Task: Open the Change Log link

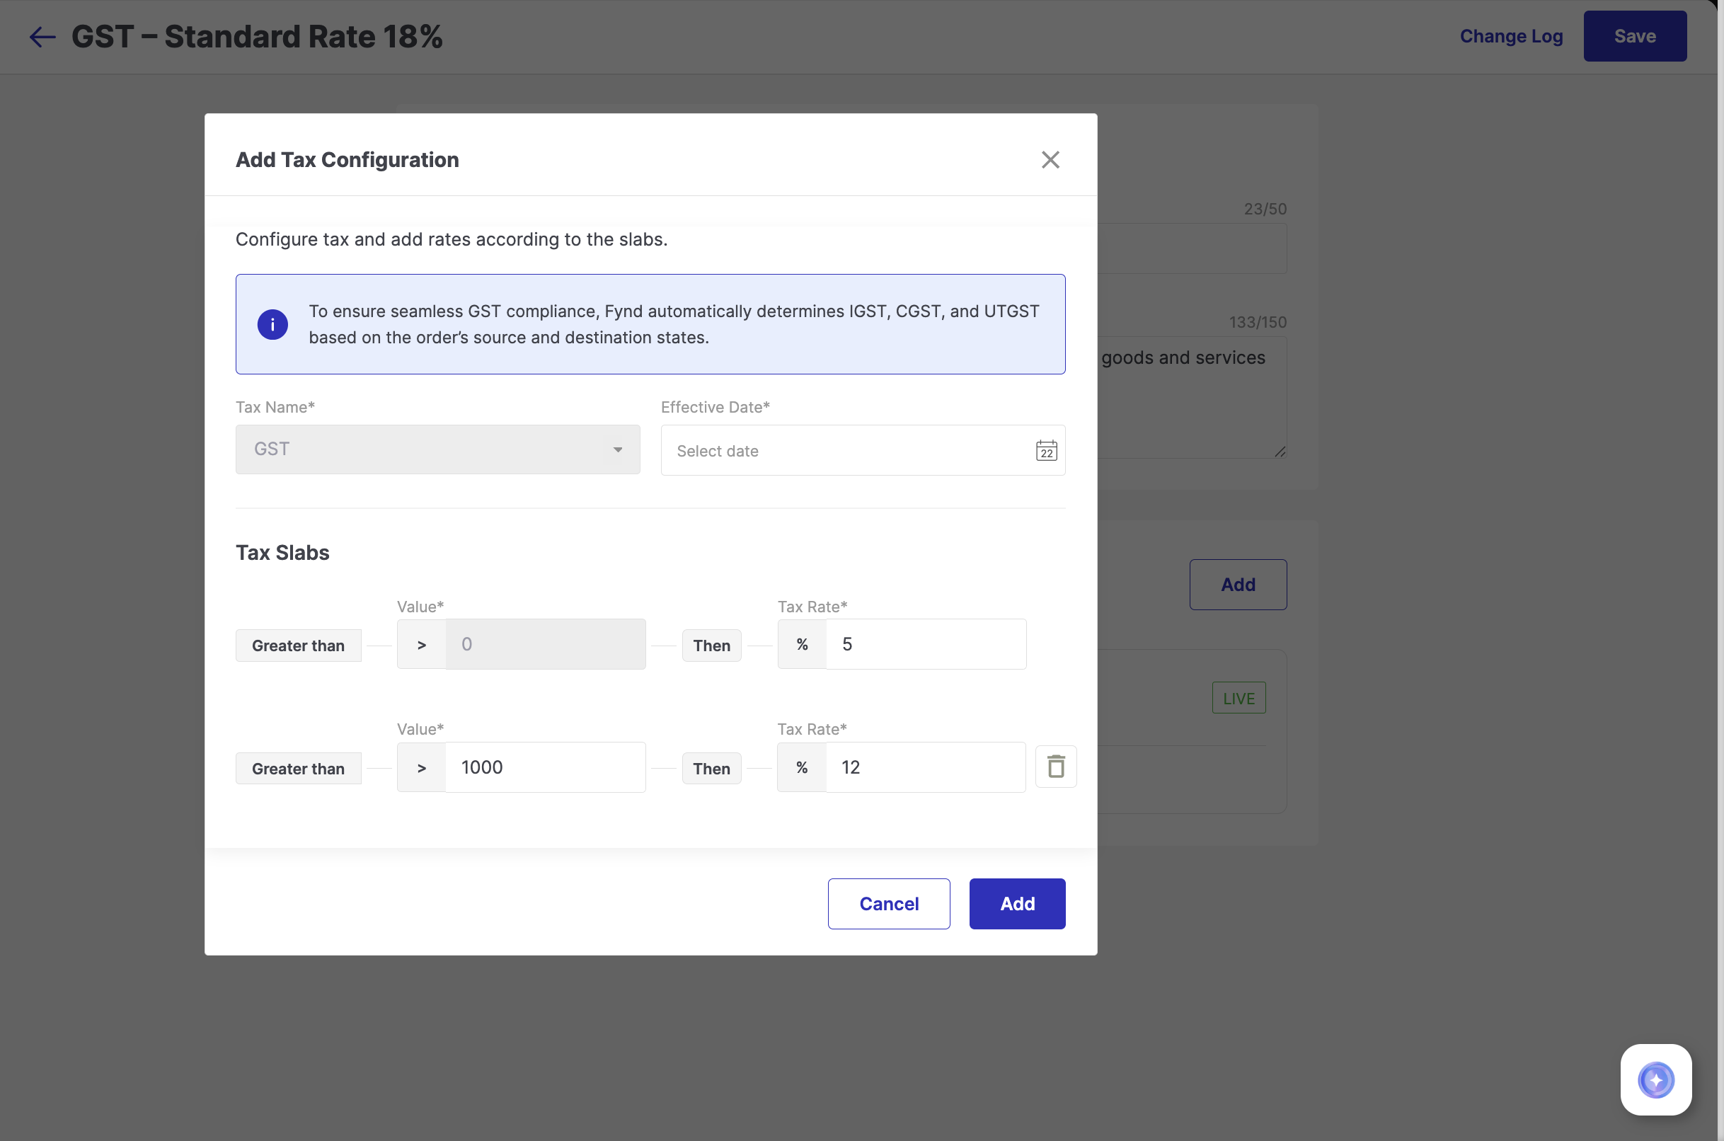Action: (x=1511, y=36)
